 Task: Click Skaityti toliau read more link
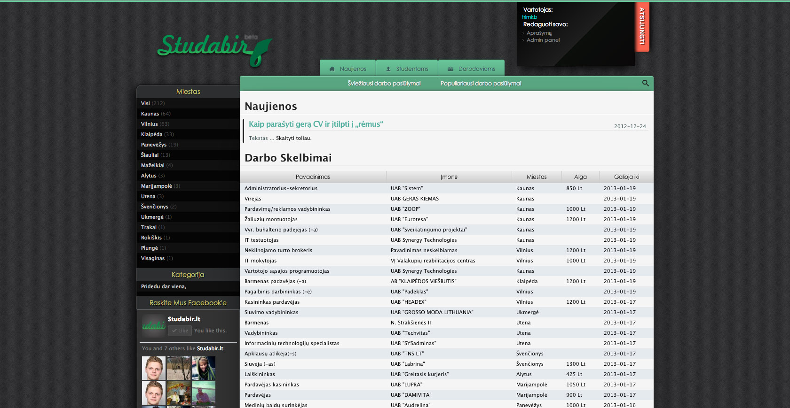pos(293,139)
